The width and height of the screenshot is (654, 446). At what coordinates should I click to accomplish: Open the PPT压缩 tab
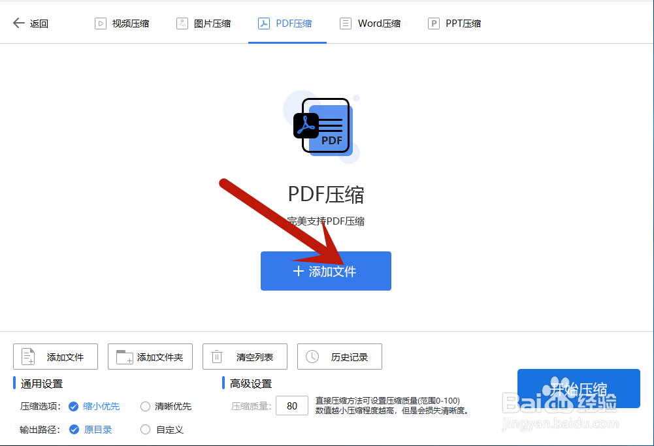[x=455, y=23]
